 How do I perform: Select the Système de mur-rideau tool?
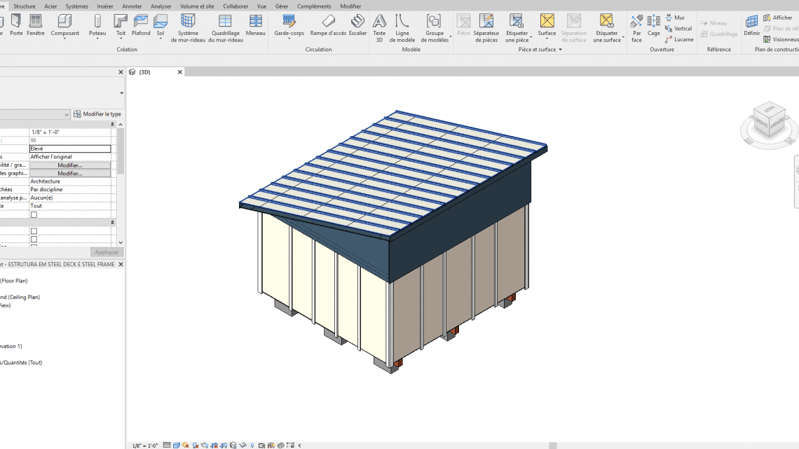pyautogui.click(x=188, y=28)
